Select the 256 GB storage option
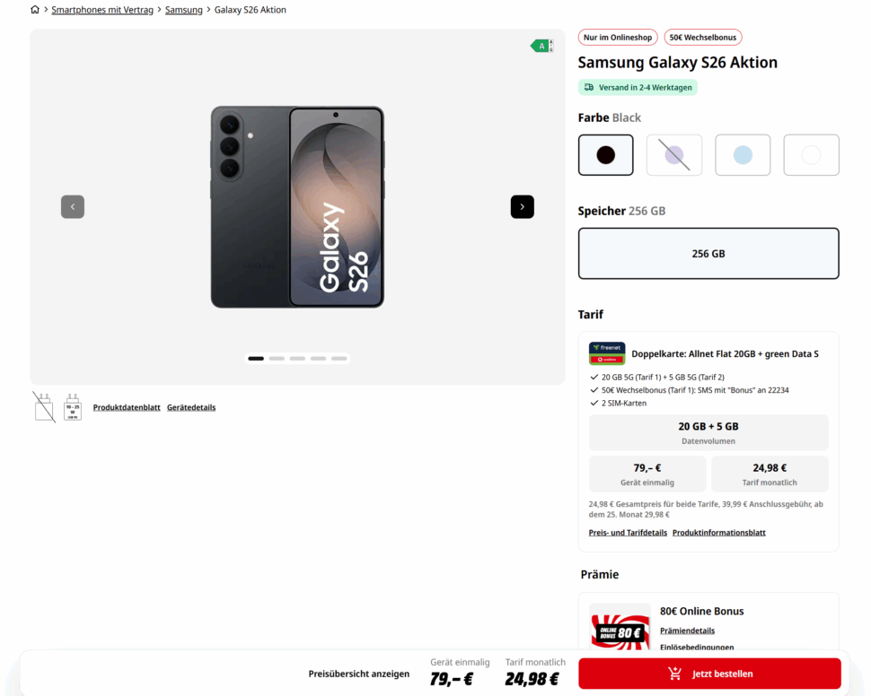This screenshot has height=696, width=871. pos(708,254)
